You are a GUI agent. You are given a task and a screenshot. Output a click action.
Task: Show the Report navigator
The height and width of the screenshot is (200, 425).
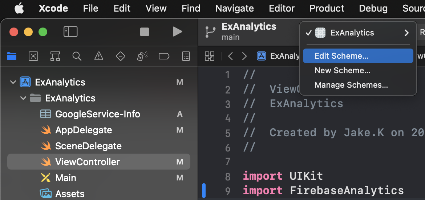pos(186,56)
